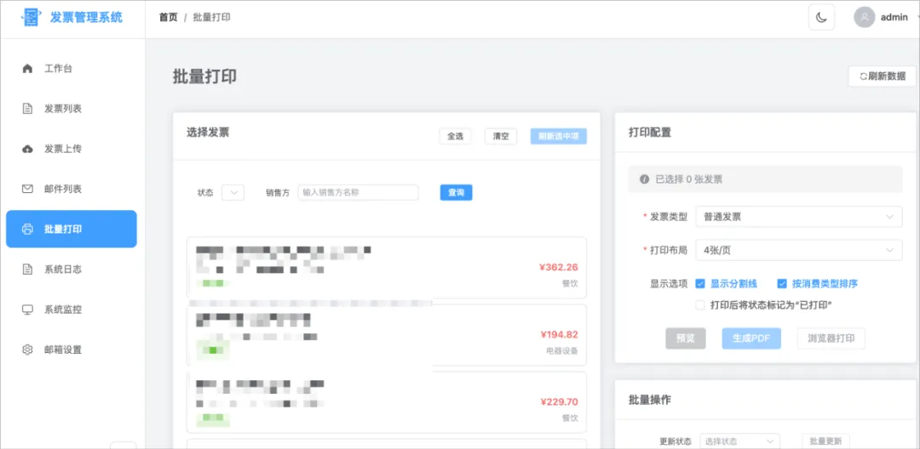Click the envelope icon beside 邮件列表
The width and height of the screenshot is (920, 449).
pos(27,189)
